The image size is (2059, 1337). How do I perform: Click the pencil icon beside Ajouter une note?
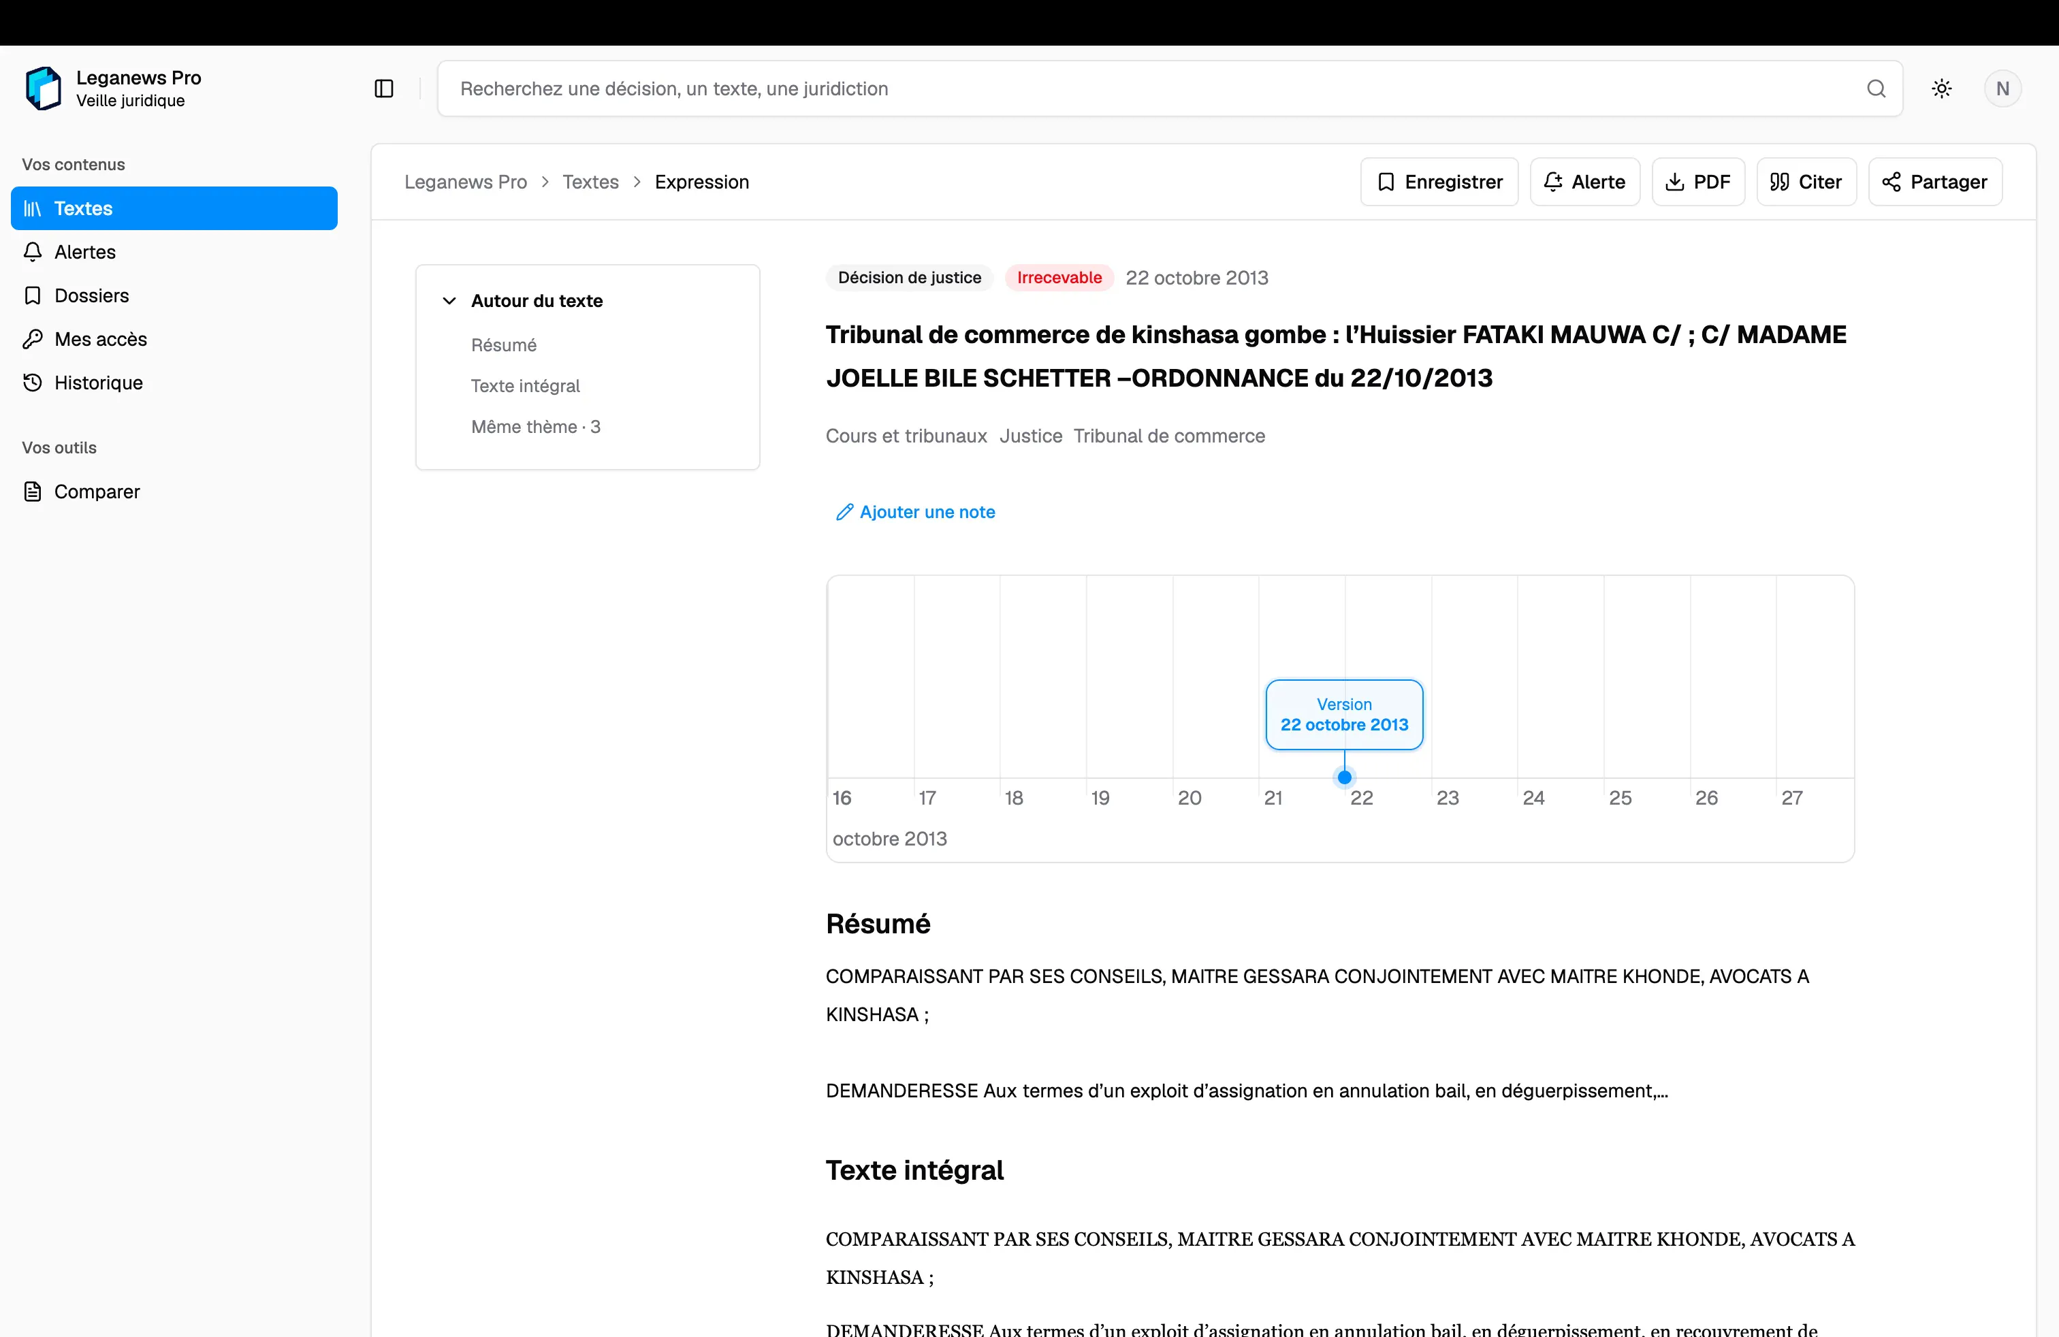pyautogui.click(x=844, y=512)
